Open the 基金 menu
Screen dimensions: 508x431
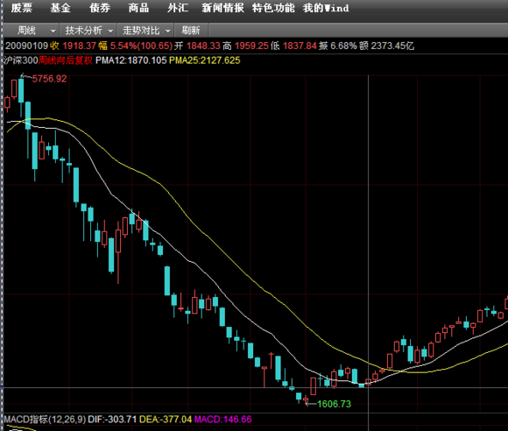click(x=60, y=8)
